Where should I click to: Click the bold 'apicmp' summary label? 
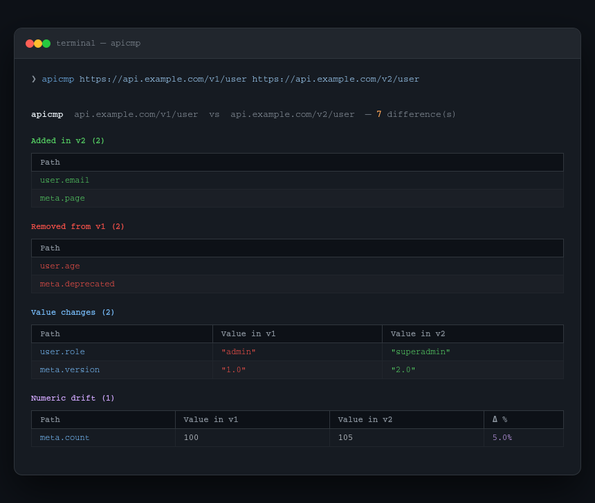47,114
